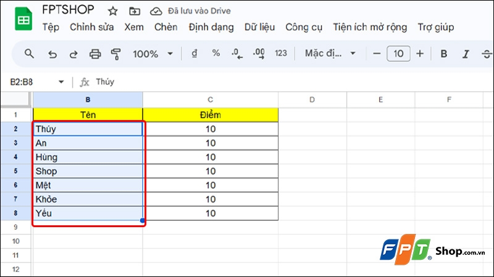This screenshot has height=277, width=494.
Task: Select column F header
Action: click(x=449, y=100)
